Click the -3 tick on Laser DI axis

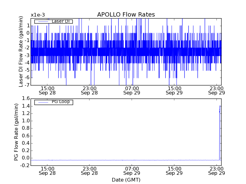point(27,56)
